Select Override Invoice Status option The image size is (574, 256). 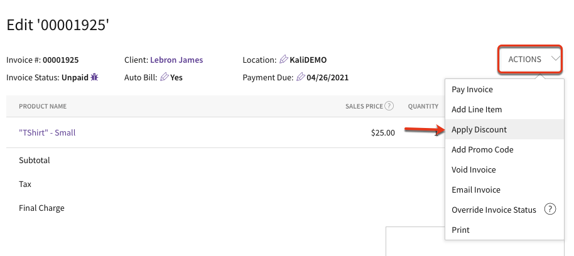click(494, 210)
